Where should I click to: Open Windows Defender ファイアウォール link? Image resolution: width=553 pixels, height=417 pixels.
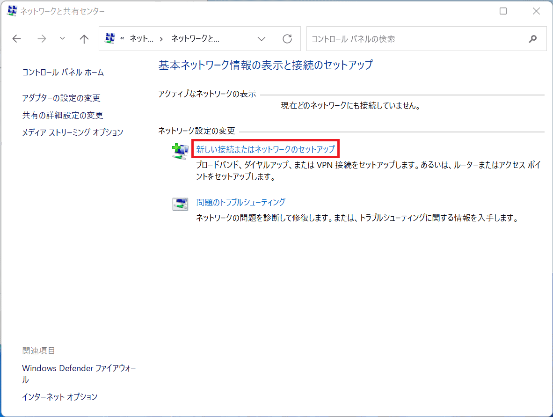79,368
